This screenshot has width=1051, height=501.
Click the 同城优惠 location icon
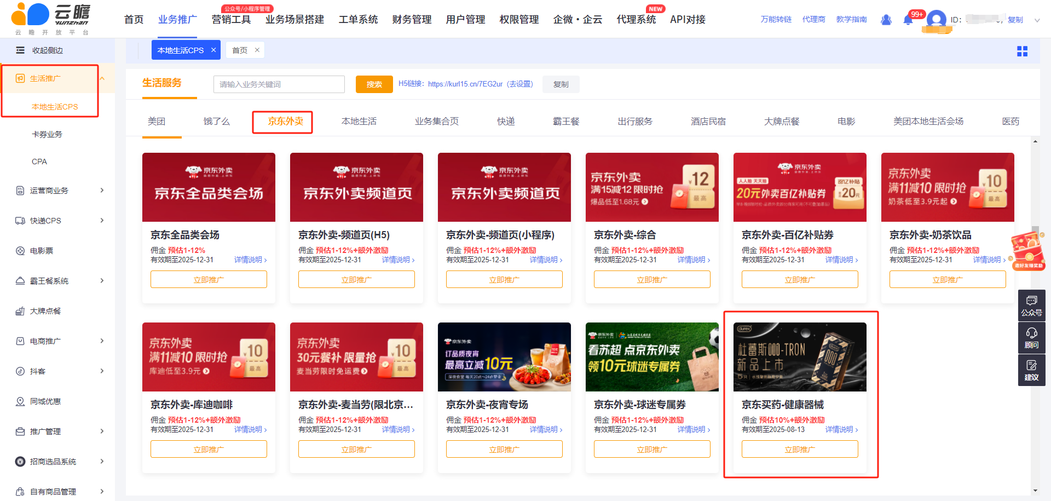(x=20, y=401)
